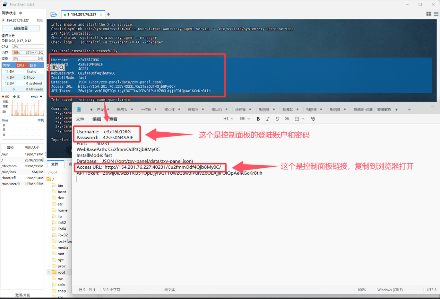Insert a link using the link icon
Screen dimensions: 440x299
287,119
